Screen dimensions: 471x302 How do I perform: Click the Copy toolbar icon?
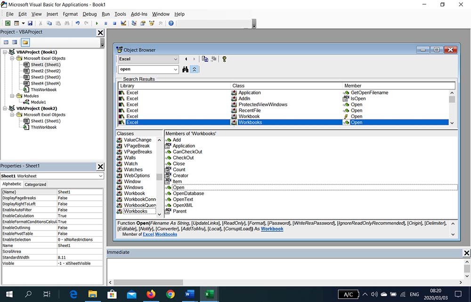click(x=49, y=23)
